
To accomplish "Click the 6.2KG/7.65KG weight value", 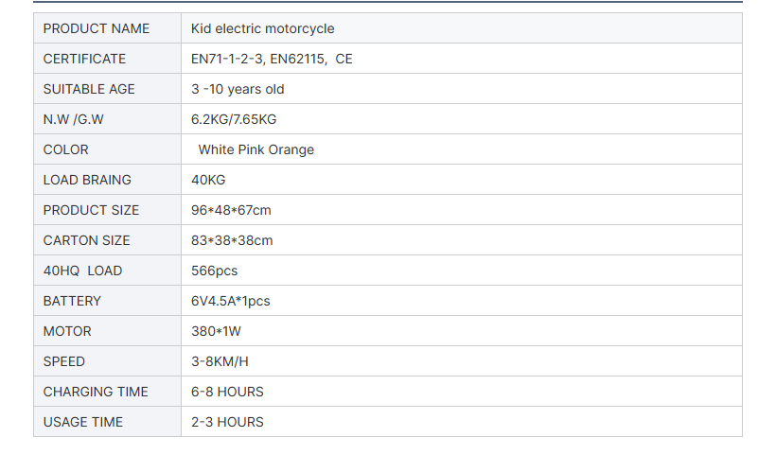I will coord(234,119).
